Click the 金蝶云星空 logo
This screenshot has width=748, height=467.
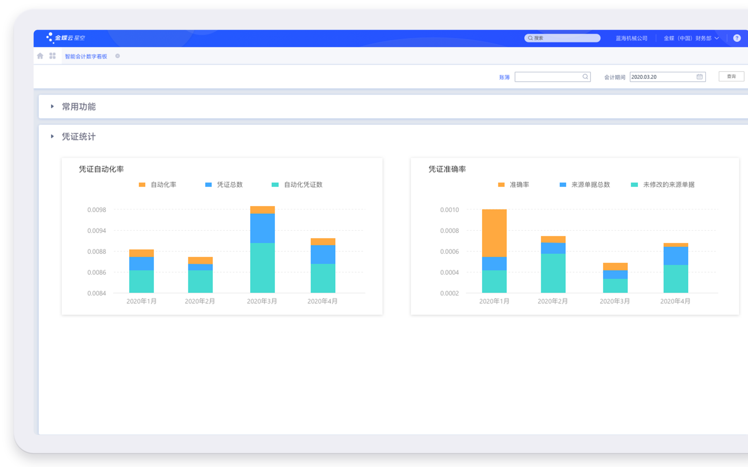point(66,38)
